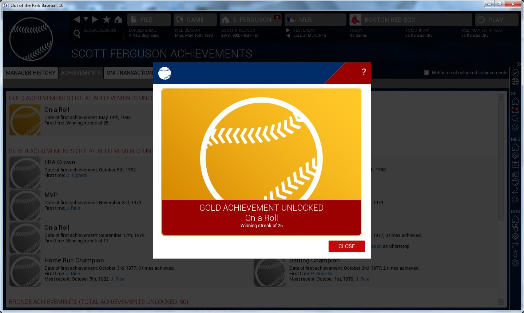Click the global search magnifier icon

coord(77,34)
